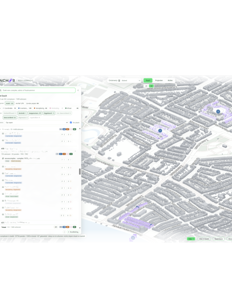Click house icon of Afvoer · Aangenomen row
Screen dimensions: 232x307
pyautogui.click(x=3, y=214)
